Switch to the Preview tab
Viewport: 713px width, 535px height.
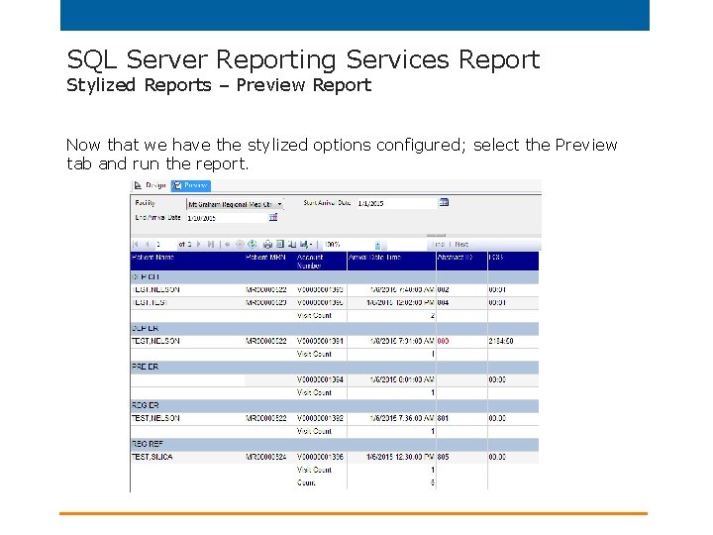[x=191, y=185]
